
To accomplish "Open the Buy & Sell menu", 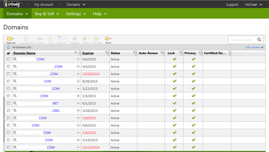I will pyautogui.click(x=47, y=14).
